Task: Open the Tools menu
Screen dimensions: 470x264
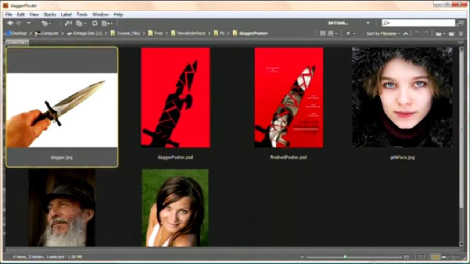Action: [x=82, y=14]
